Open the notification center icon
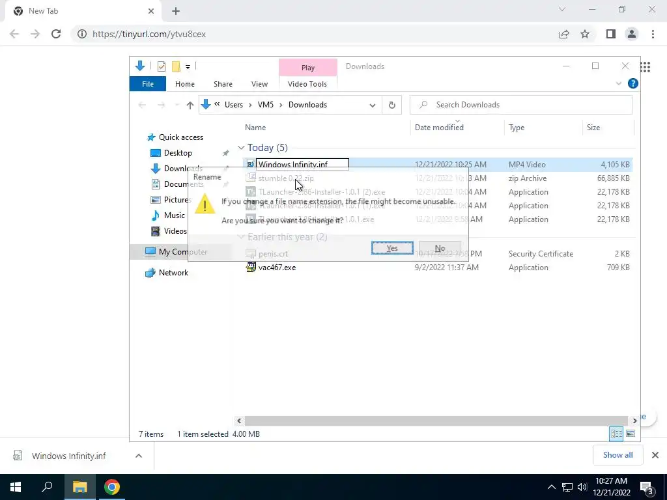 (x=646, y=487)
